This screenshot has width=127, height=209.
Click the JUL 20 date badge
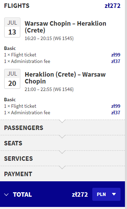pyautogui.click(x=12, y=79)
